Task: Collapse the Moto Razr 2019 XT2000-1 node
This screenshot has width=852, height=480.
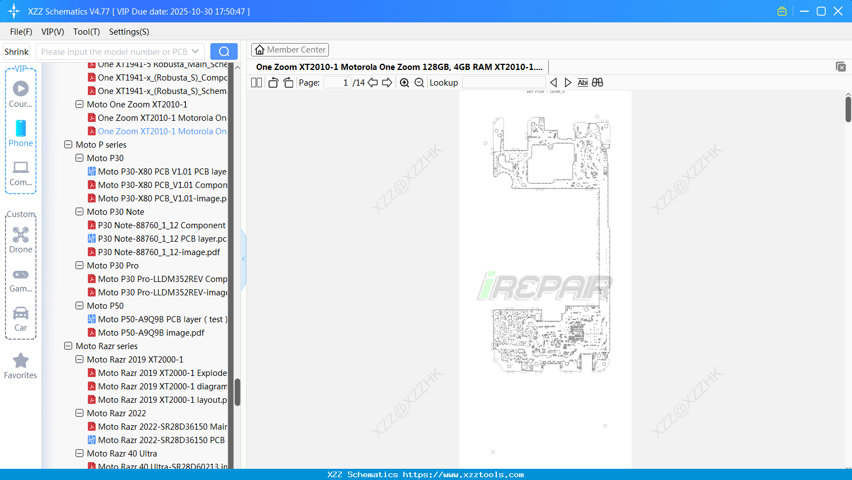Action: click(x=79, y=359)
